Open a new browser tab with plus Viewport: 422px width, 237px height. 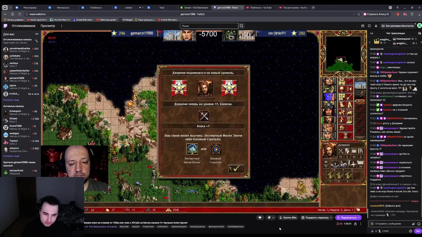coord(313,8)
